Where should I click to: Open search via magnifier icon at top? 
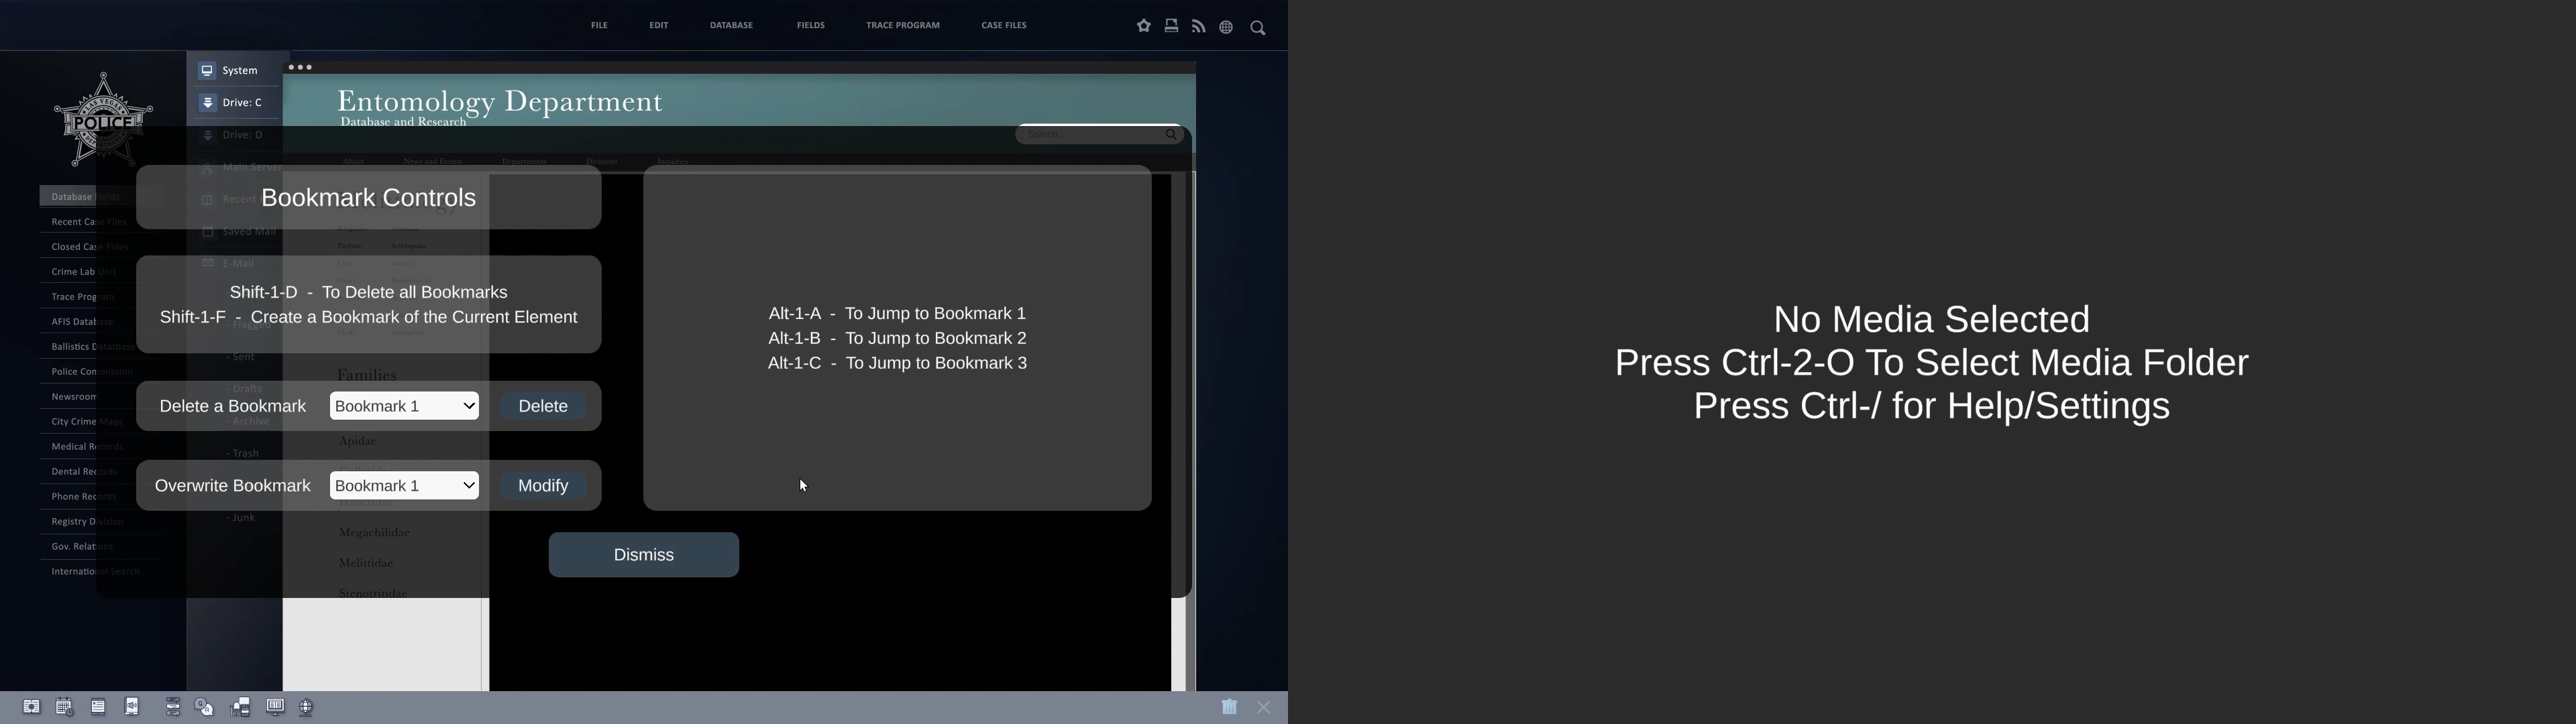coord(1258,28)
